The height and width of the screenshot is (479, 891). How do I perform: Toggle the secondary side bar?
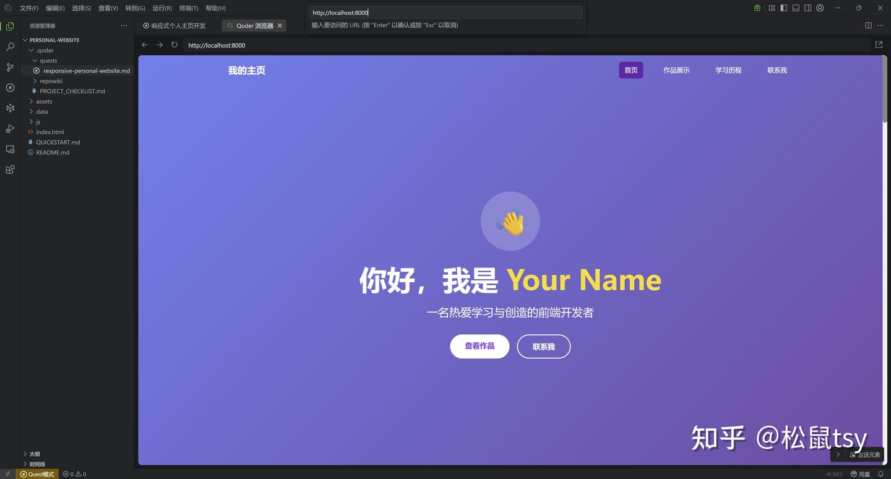pos(807,7)
